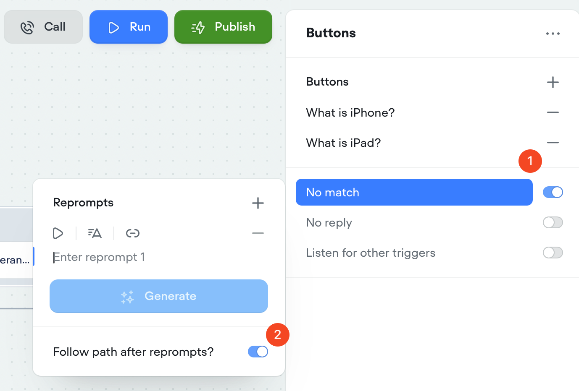
Task: Select the No match row
Action: (x=414, y=192)
